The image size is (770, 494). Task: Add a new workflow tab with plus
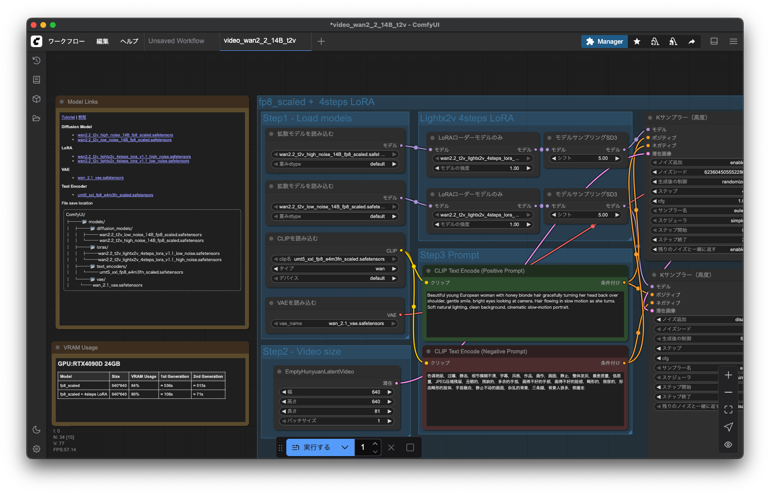coord(321,41)
